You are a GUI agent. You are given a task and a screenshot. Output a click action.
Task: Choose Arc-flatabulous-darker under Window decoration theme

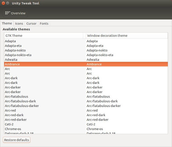104,106
